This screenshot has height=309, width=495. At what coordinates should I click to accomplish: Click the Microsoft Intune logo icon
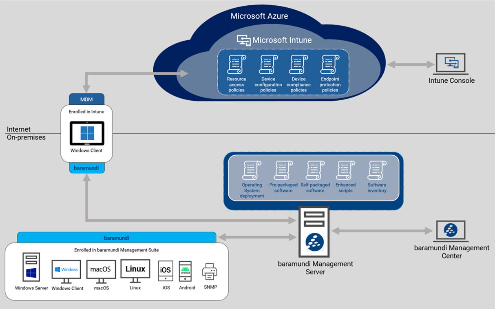click(x=243, y=40)
